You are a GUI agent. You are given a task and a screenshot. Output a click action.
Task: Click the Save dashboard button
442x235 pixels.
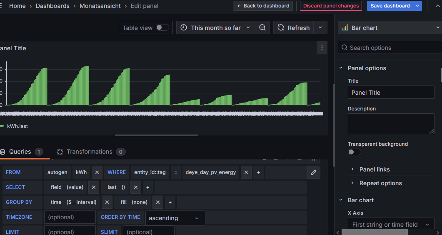tap(390, 6)
